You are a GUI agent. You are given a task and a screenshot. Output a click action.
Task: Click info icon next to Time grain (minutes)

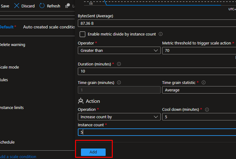[119, 83]
